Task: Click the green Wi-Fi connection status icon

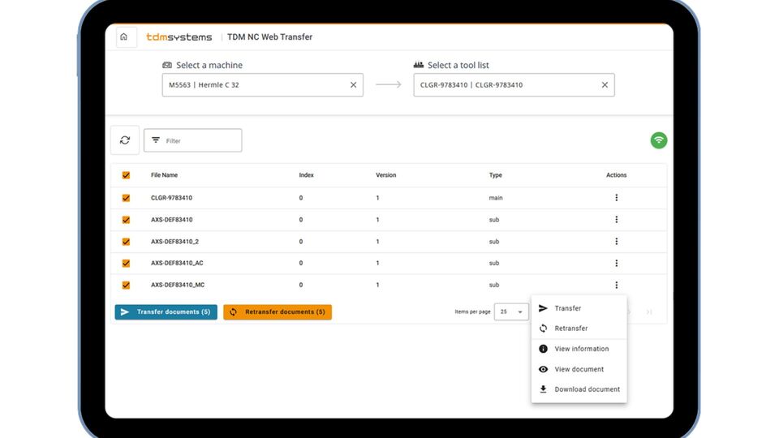Action: click(x=659, y=140)
